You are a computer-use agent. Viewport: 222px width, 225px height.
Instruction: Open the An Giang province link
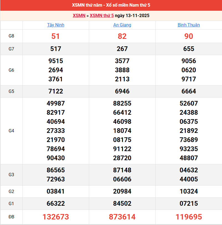click(x=122, y=25)
